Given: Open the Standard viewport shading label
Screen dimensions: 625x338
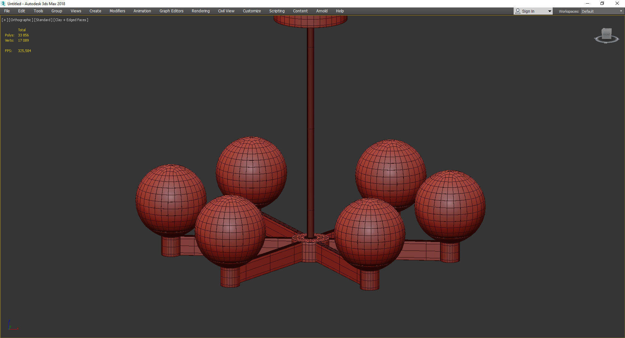Looking at the screenshot, I should tap(43, 20).
